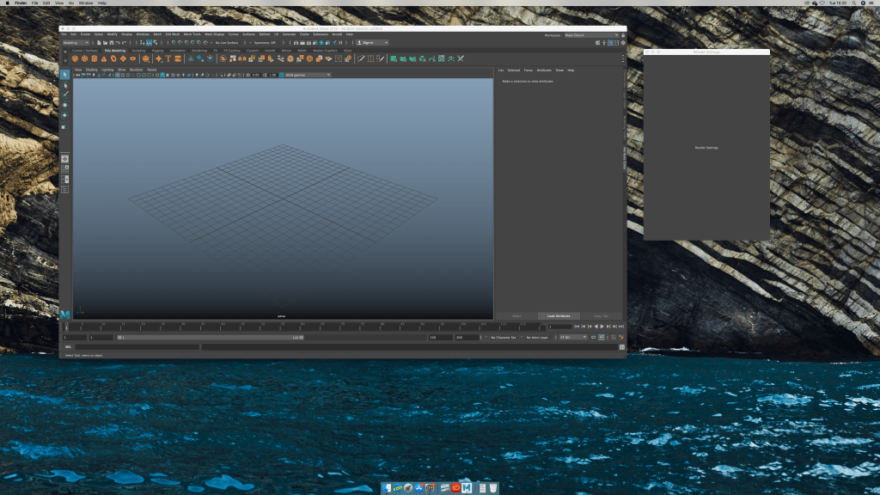Click the Maya logo icon at bottom-left
The height and width of the screenshot is (495, 880).
click(64, 315)
